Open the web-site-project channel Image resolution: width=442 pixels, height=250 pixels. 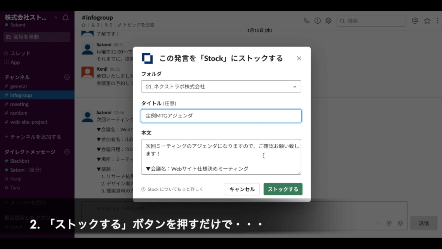pyautogui.click(x=29, y=122)
